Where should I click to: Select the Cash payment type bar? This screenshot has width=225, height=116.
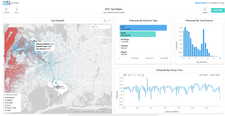coord(143,28)
